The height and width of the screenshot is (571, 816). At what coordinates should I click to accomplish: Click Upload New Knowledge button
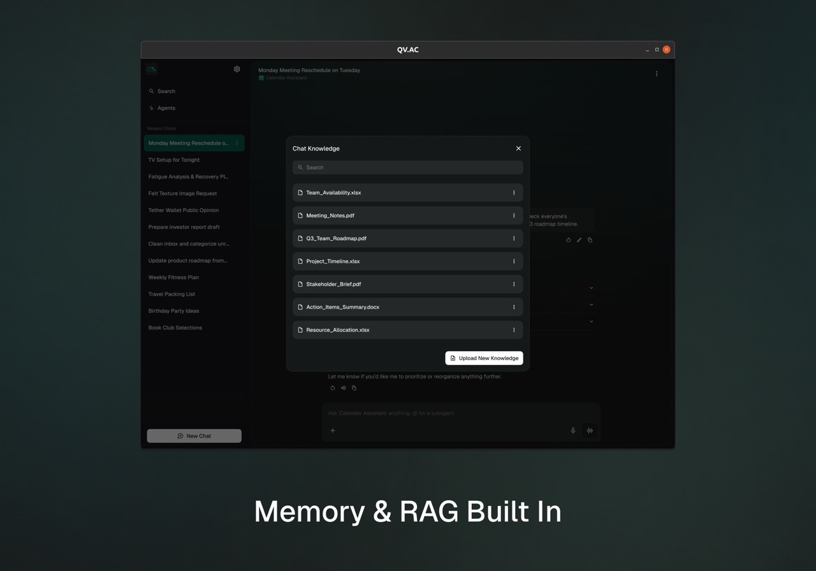[484, 358]
